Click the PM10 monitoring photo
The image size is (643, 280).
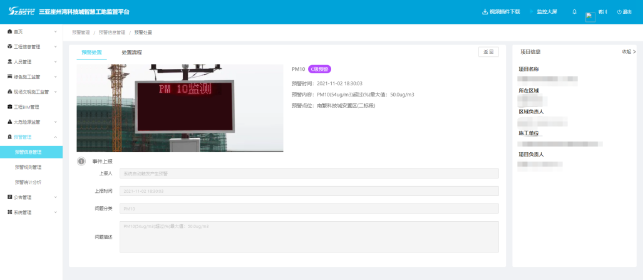pos(180,108)
